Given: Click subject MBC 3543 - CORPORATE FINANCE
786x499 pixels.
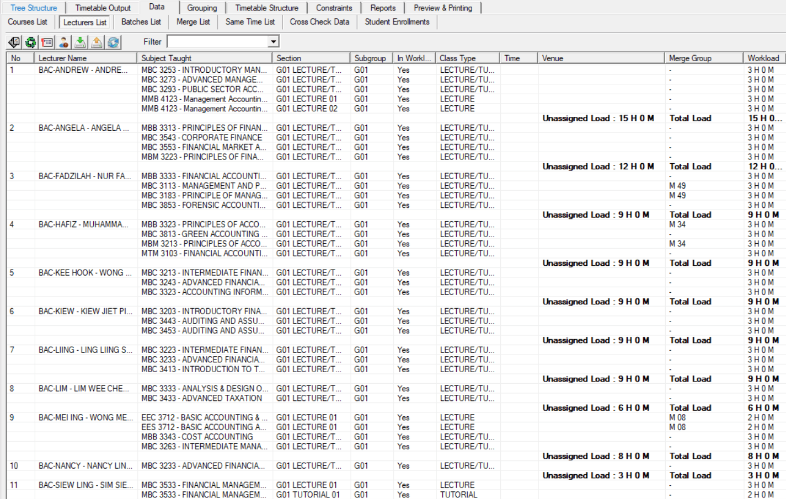Looking at the screenshot, I should pyautogui.click(x=202, y=138).
